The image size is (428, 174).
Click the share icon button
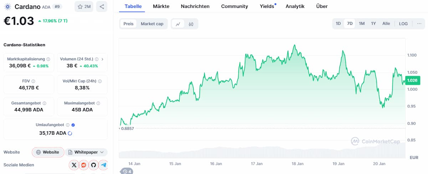click(x=102, y=6)
